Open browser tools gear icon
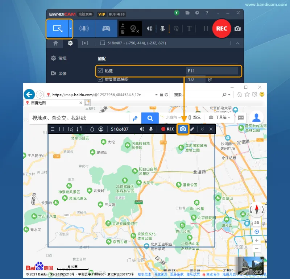The image size is (290, 279). pyautogui.click(x=255, y=95)
